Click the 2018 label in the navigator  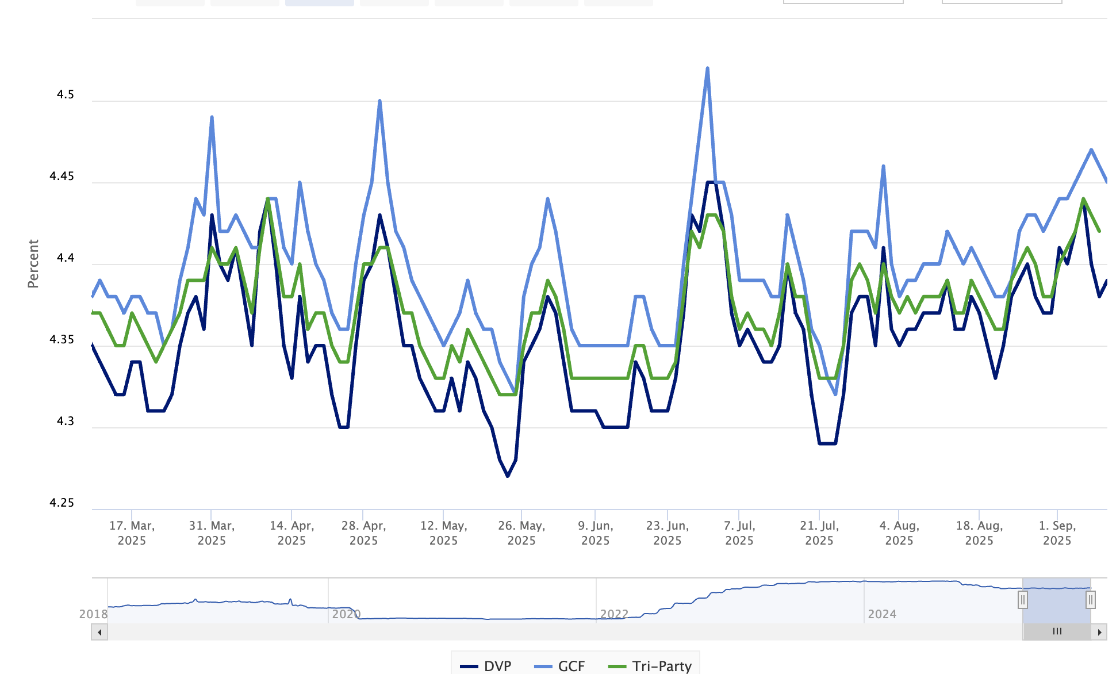[93, 614]
